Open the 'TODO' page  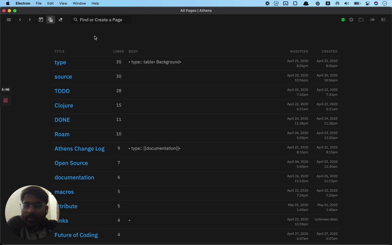62,91
